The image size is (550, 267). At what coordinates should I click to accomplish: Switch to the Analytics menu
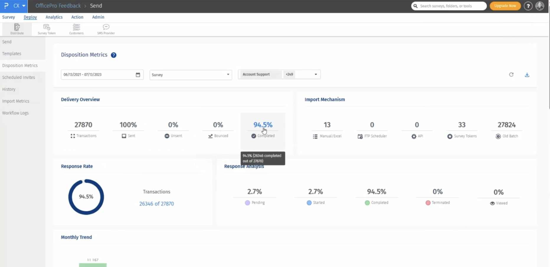coord(54,17)
